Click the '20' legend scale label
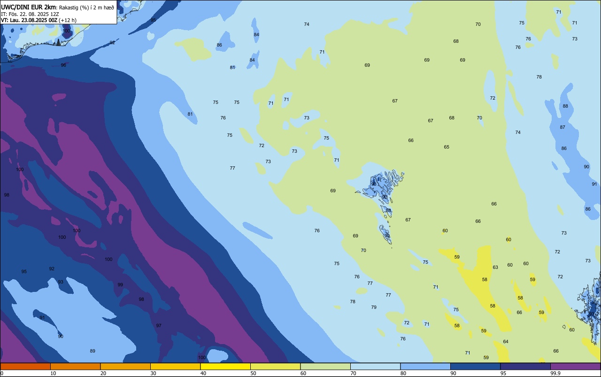Image resolution: width=601 pixels, height=377 pixels. (103, 373)
